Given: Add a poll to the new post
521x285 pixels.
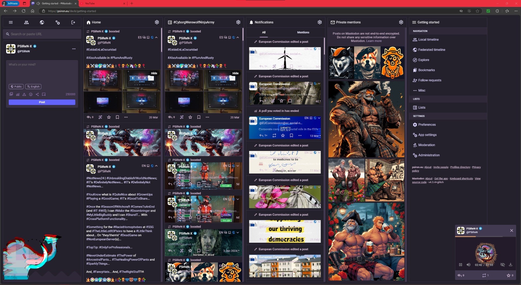Looking at the screenshot, I should (18, 94).
